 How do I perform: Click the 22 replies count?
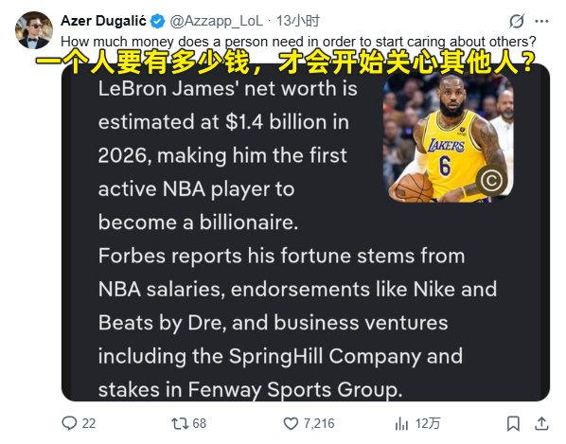89,423
